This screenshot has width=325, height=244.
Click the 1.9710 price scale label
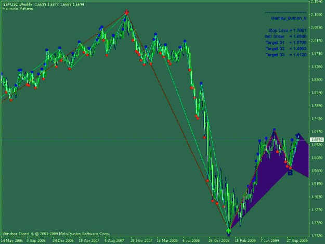click(317, 54)
